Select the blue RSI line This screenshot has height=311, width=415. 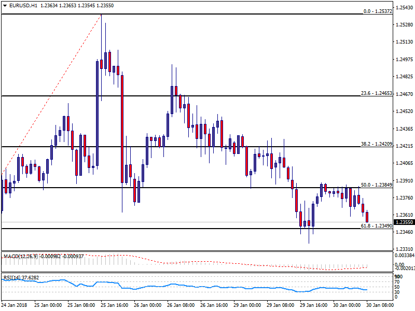(x=156, y=286)
